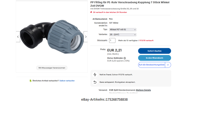The height and width of the screenshot is (117, 208).
Task: Click the return arrow icon beside Rückgaben akzeptiert
Action: 95,82
